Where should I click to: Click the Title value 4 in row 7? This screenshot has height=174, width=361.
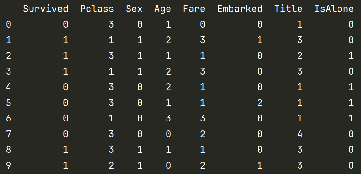pyautogui.click(x=299, y=134)
